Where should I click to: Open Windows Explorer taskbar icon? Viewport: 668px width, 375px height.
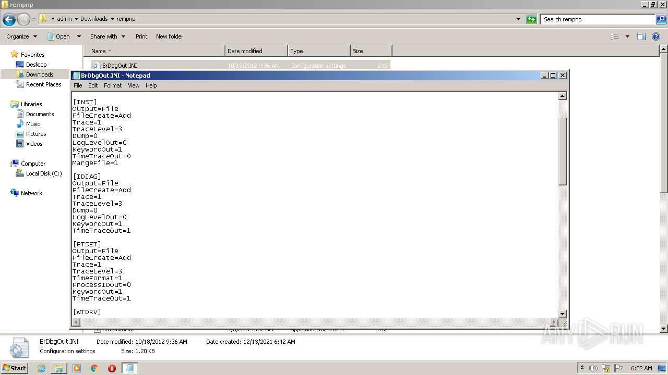point(59,368)
